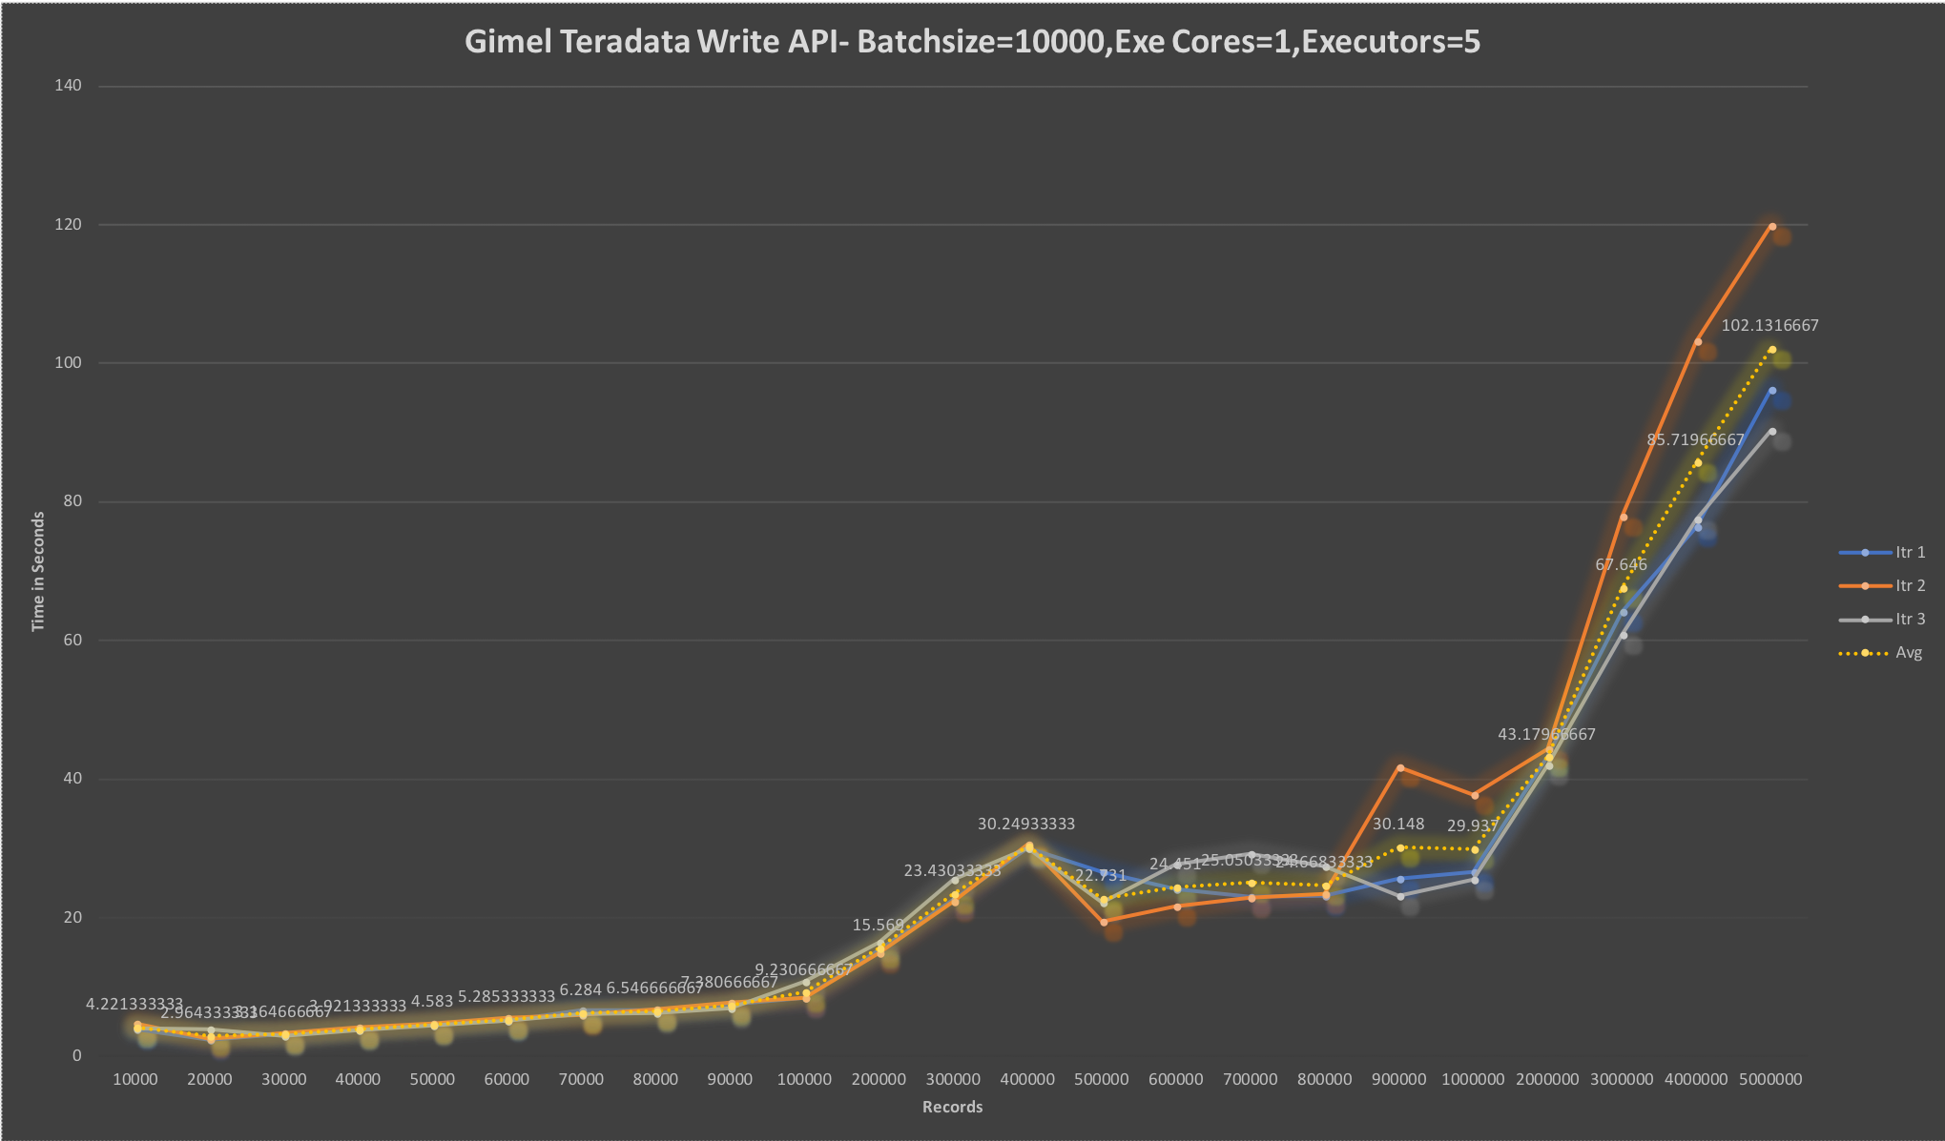Click the 67.646 data label
This screenshot has height=1141, width=1945.
(1621, 564)
